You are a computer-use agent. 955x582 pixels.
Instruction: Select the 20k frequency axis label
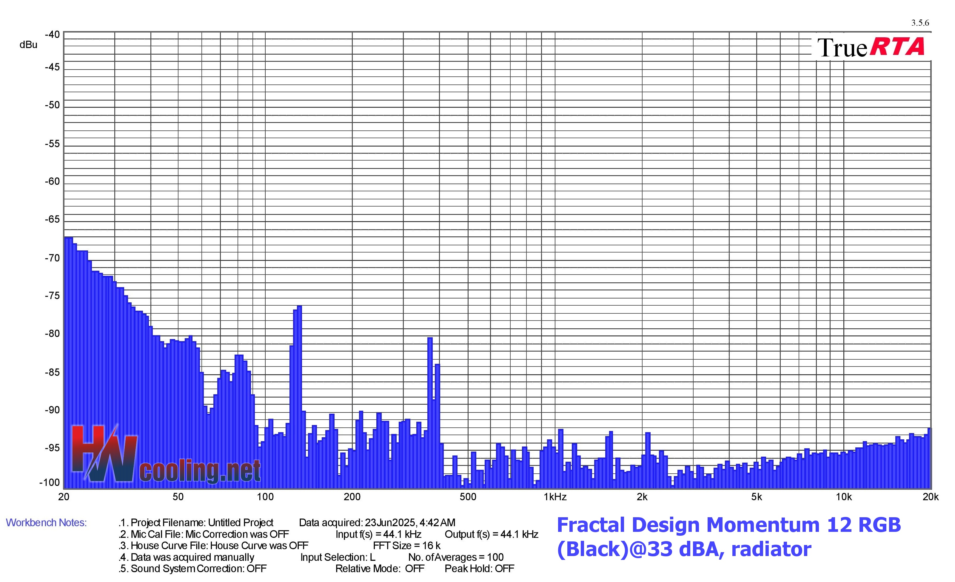tap(931, 497)
